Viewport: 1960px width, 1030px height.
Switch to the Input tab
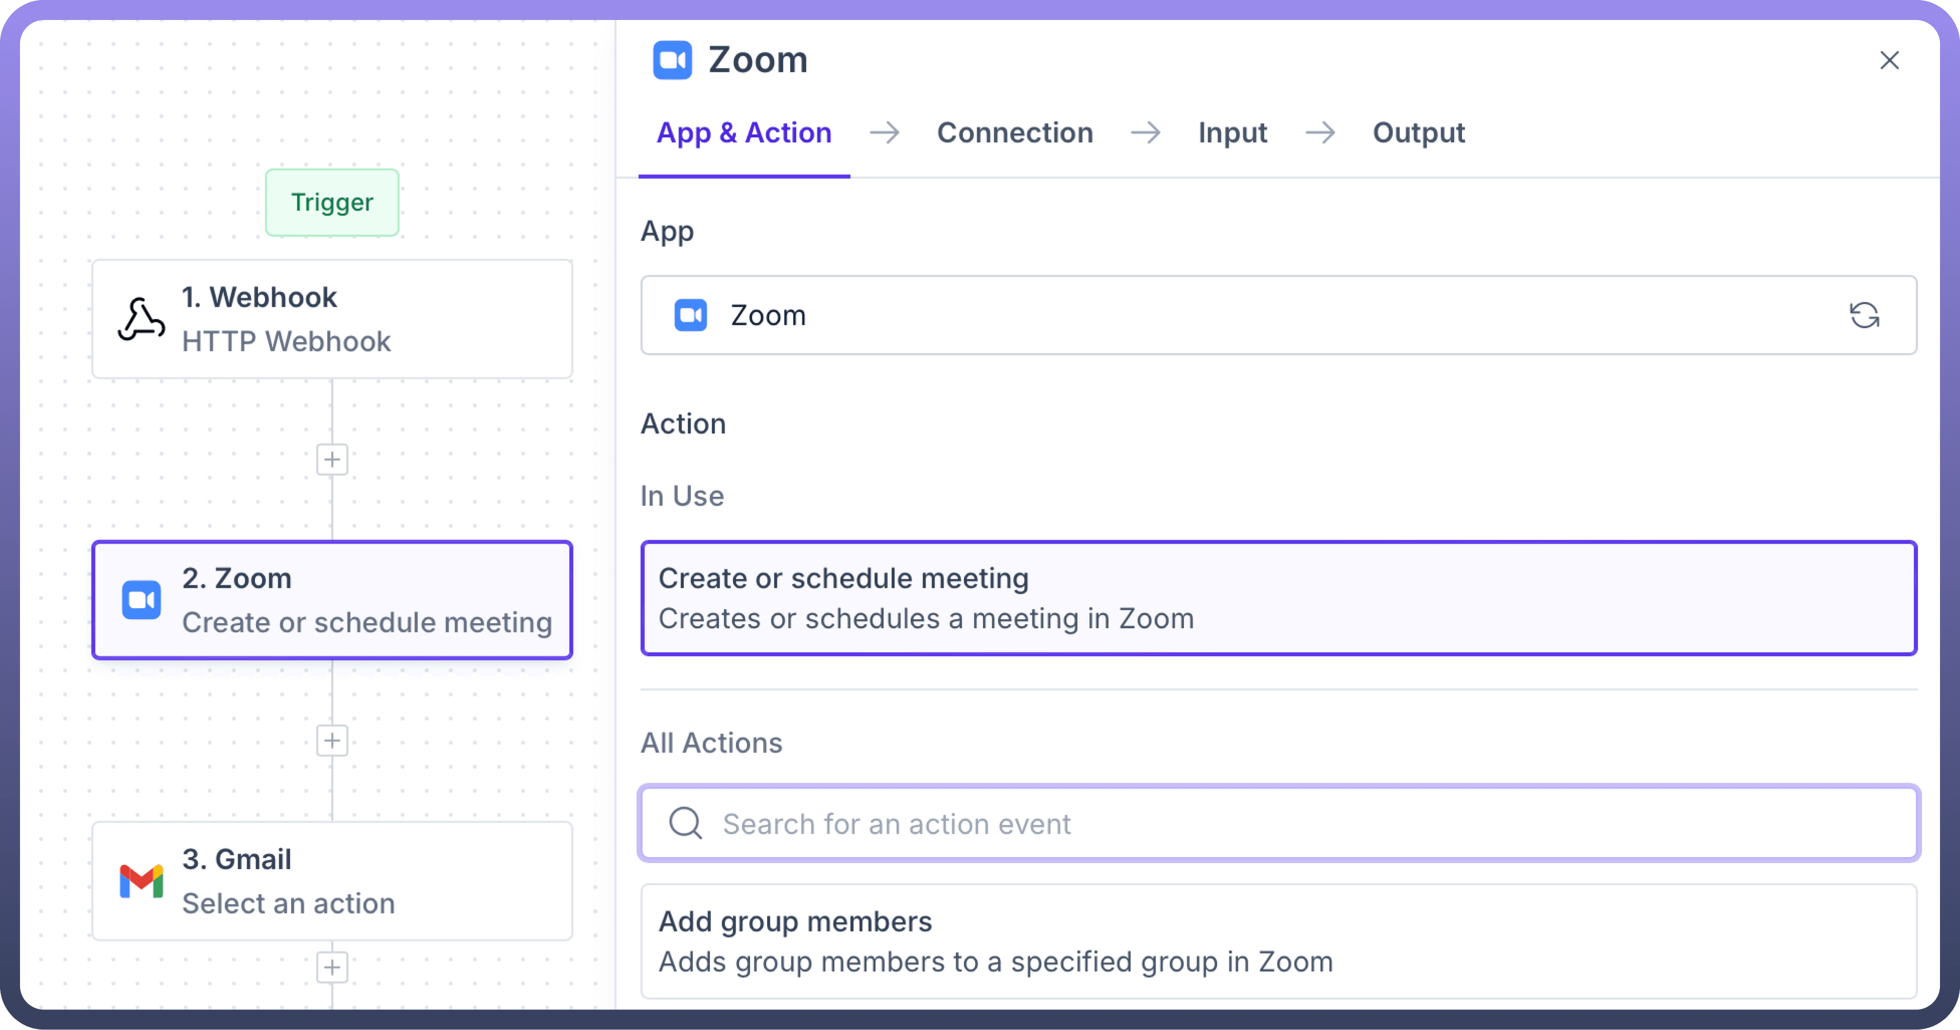click(1232, 133)
